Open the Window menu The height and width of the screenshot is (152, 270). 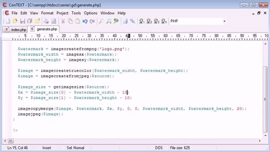click(x=108, y=13)
